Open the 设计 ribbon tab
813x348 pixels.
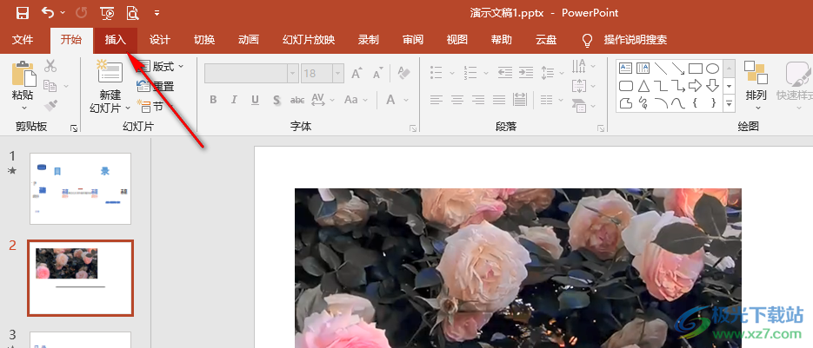[159, 40]
